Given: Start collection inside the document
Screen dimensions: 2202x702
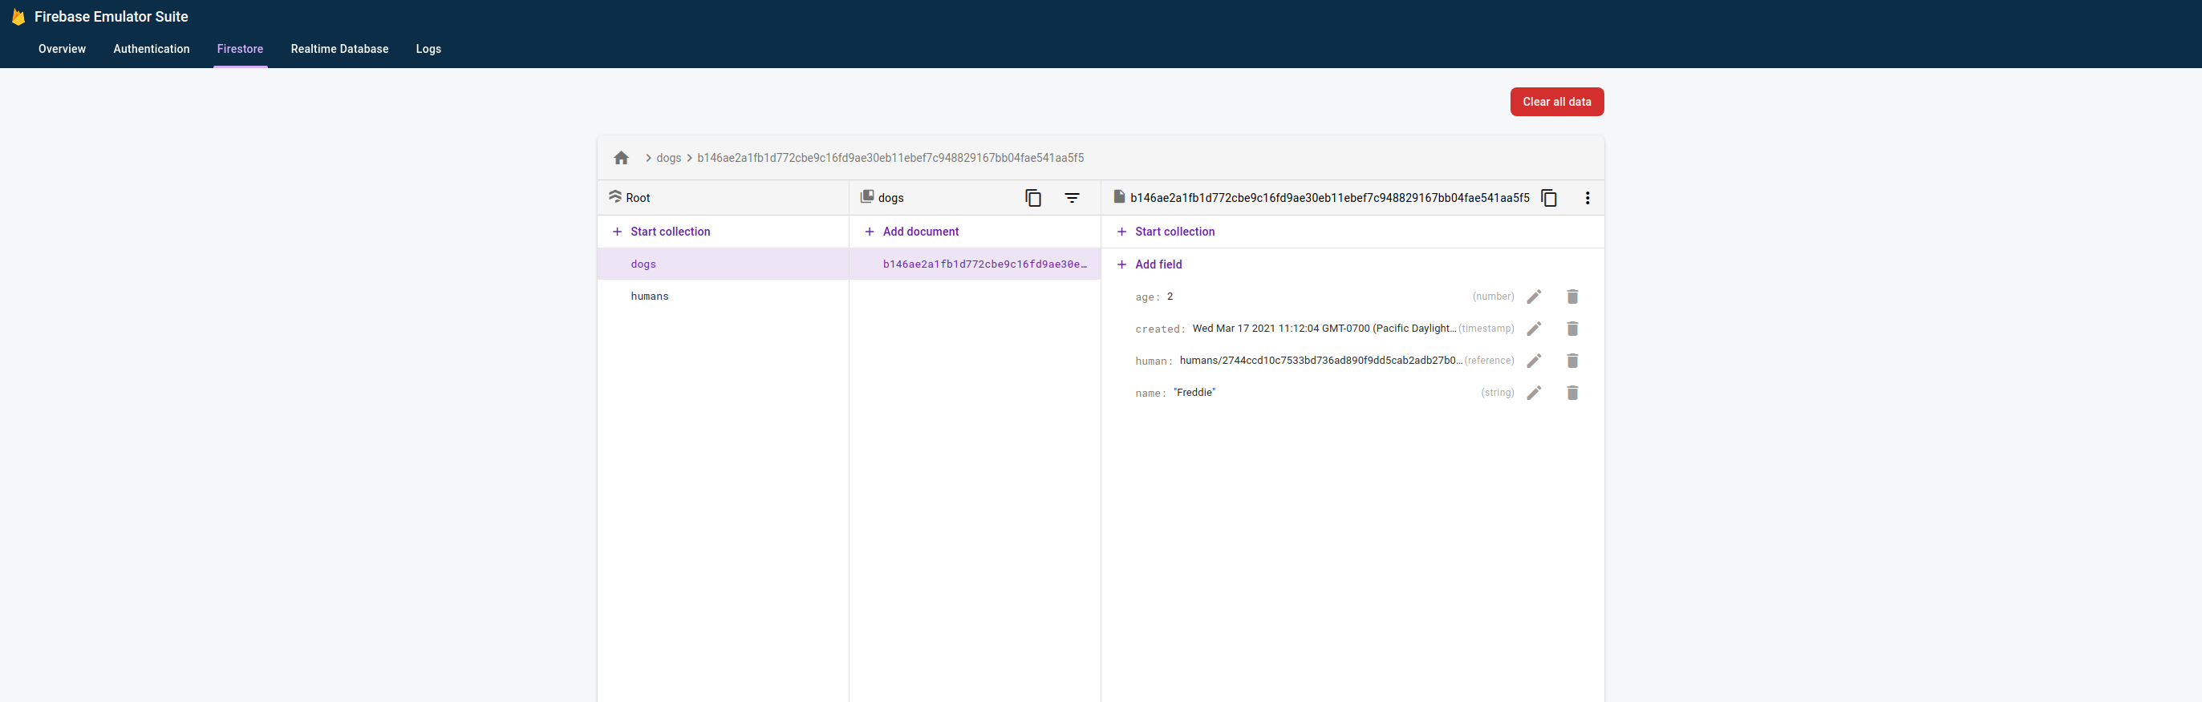Looking at the screenshot, I should (1166, 232).
